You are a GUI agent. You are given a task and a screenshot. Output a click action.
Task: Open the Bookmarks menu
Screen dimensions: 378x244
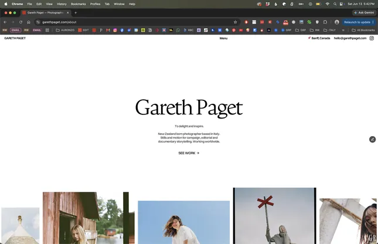click(x=79, y=4)
